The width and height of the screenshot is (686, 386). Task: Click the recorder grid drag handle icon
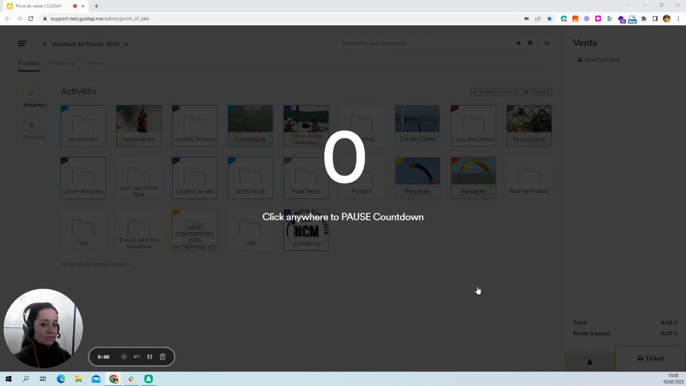tap(124, 357)
